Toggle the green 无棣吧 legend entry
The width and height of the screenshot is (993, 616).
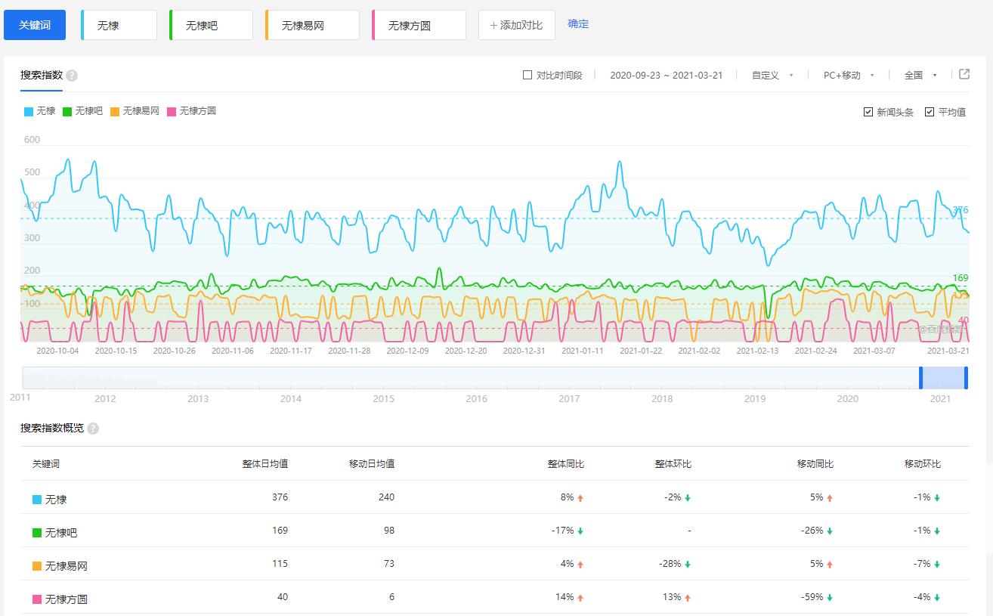(82, 111)
